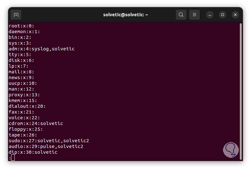Click the Solvetic watermark logo
This screenshot has height=170, width=251.
231,150
